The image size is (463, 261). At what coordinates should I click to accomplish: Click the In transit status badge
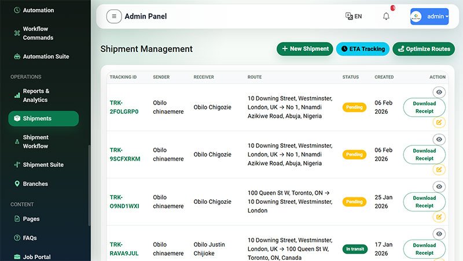click(x=355, y=249)
